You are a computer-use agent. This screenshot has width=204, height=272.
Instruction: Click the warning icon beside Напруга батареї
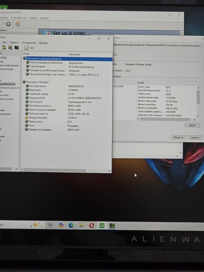click(26, 117)
